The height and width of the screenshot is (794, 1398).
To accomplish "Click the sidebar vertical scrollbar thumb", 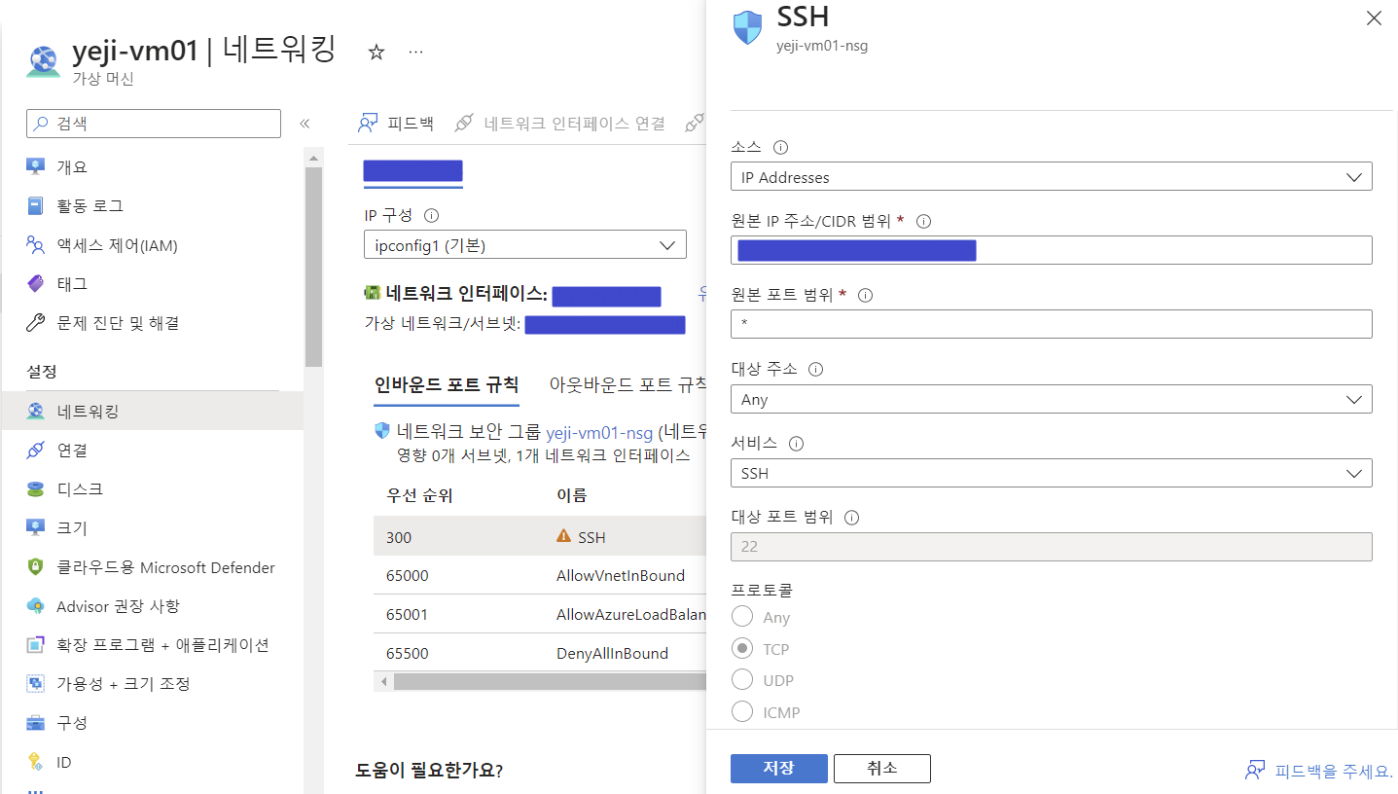I will pyautogui.click(x=313, y=266).
